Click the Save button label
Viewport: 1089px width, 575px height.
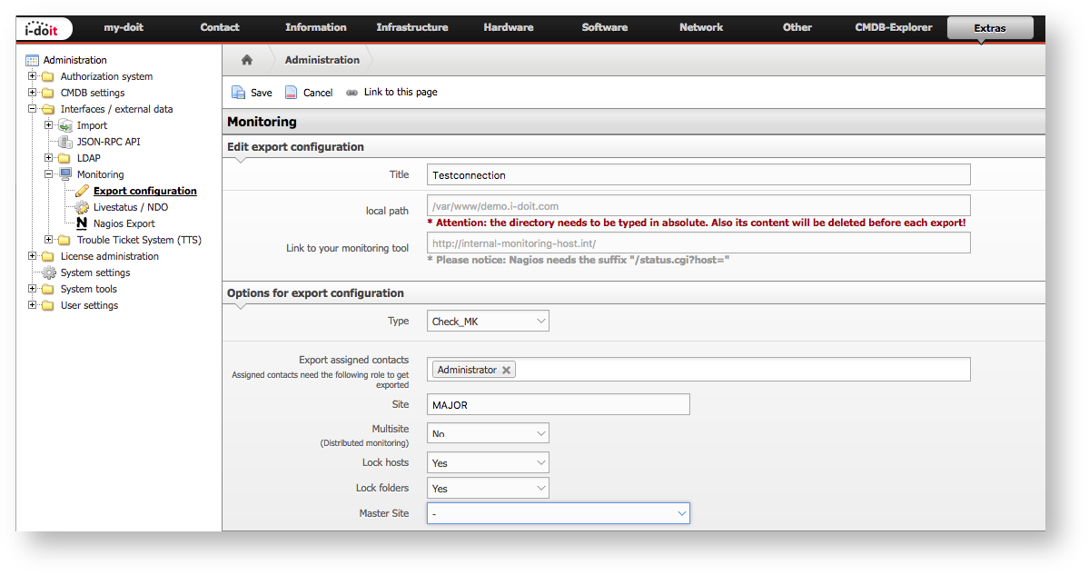262,93
